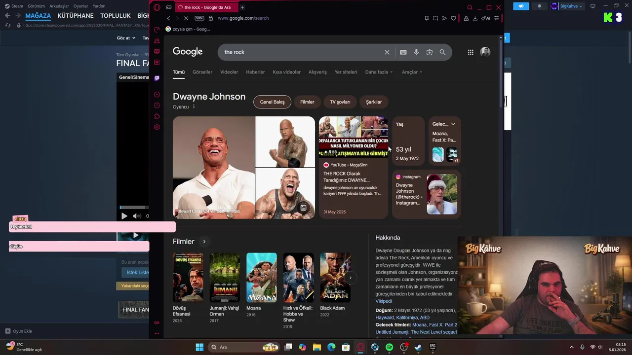Select the Şarkılar chip

coord(374,102)
